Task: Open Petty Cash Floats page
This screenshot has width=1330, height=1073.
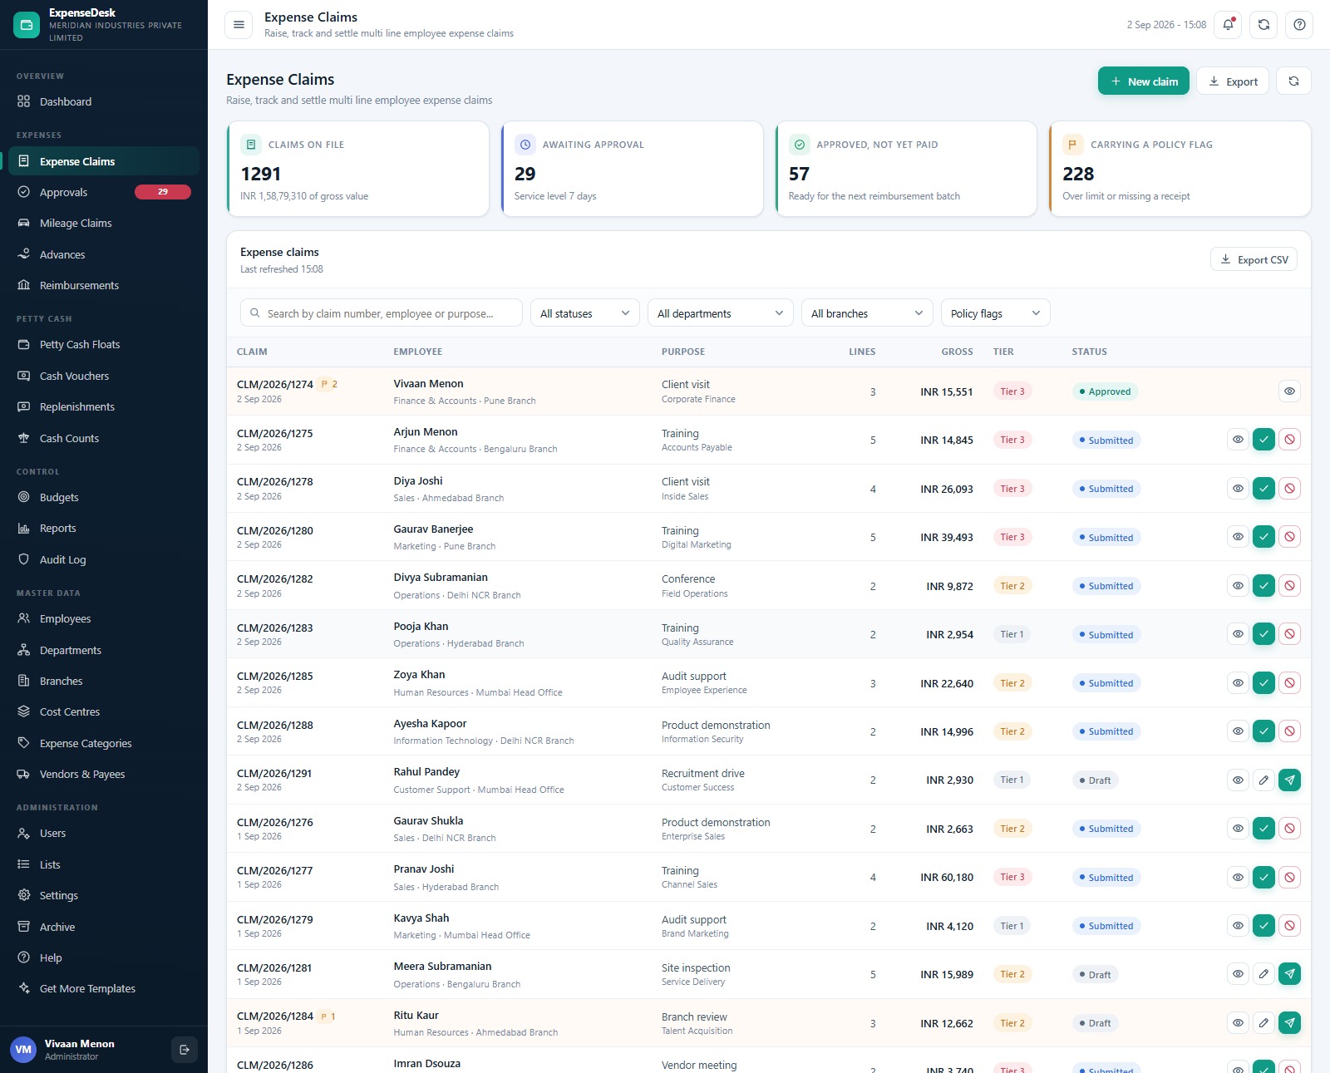Action: tap(104, 344)
